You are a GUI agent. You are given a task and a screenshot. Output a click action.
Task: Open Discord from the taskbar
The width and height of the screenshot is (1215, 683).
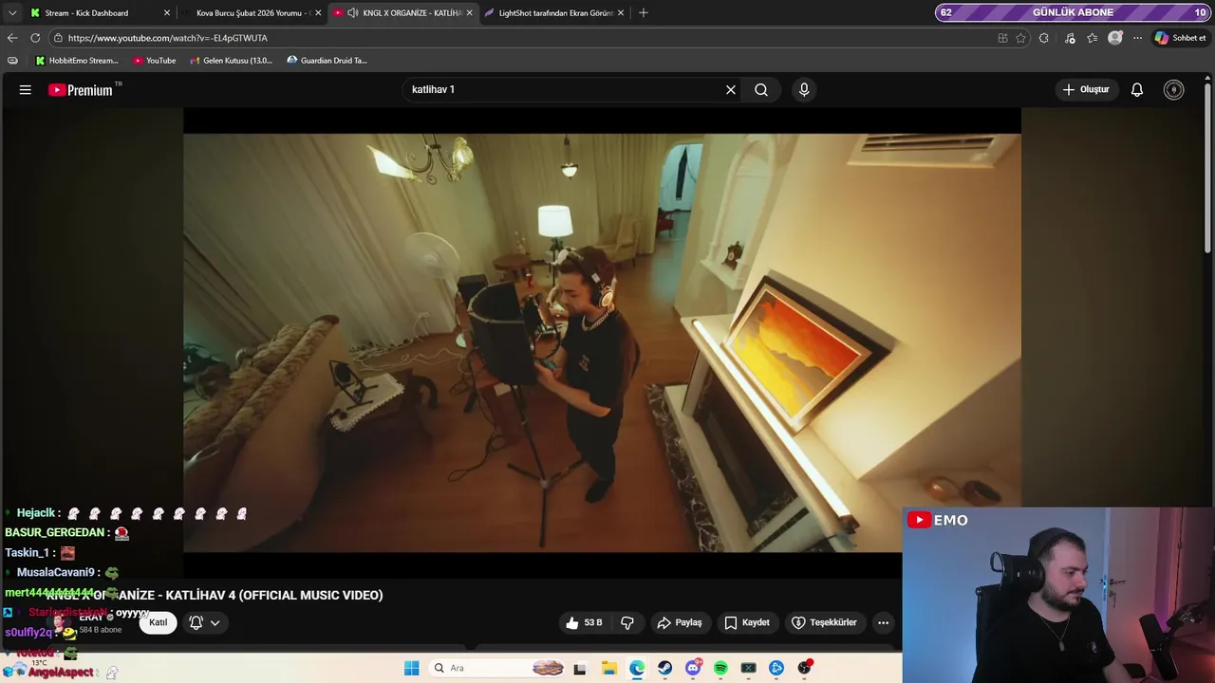tap(693, 668)
